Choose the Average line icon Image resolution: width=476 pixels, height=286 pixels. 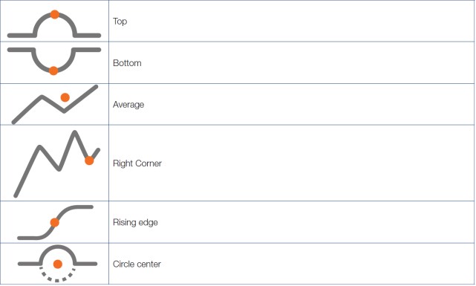point(55,105)
